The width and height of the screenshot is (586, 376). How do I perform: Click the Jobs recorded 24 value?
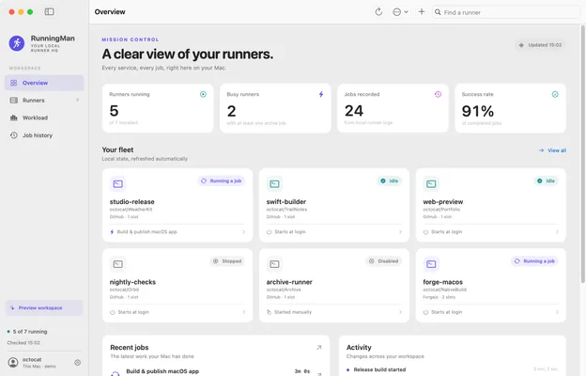(354, 111)
